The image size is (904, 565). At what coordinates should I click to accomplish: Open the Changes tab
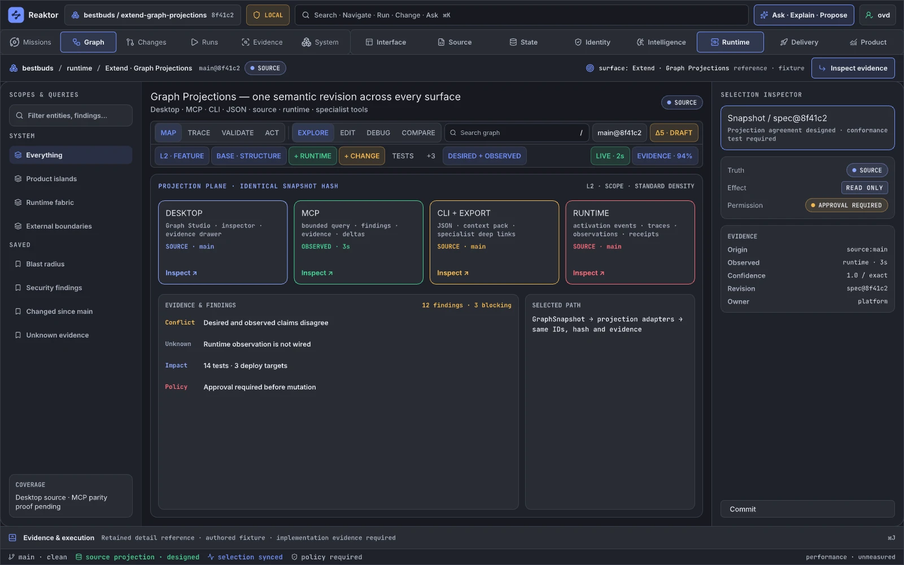tap(146, 42)
